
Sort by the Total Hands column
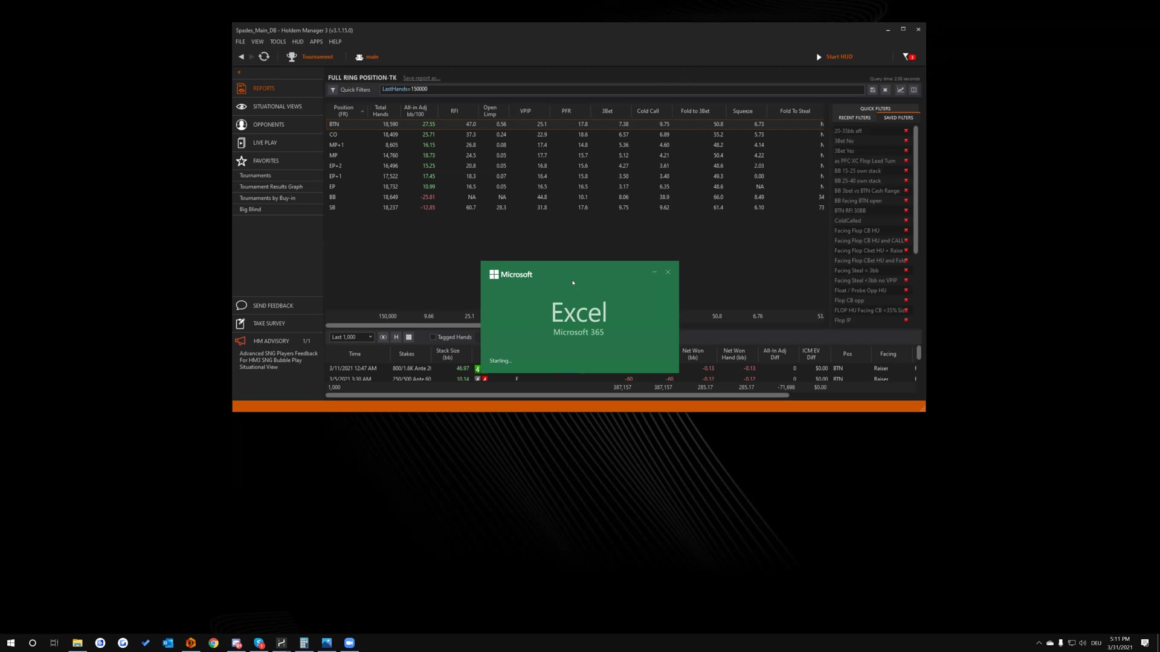coord(380,111)
